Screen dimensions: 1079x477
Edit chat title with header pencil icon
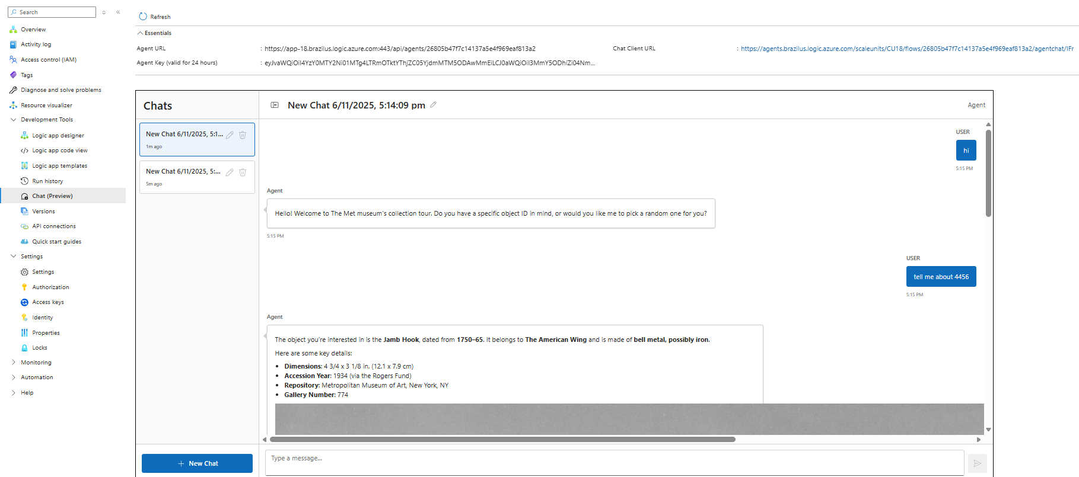pos(434,104)
